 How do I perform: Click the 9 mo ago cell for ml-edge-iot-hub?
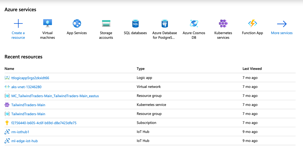(x=250, y=141)
